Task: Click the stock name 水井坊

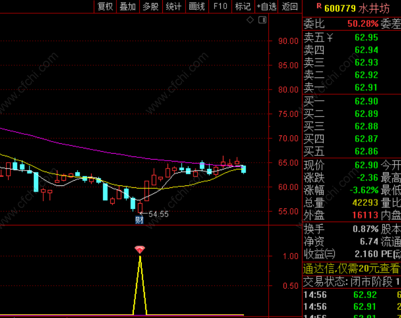Action: (374, 8)
